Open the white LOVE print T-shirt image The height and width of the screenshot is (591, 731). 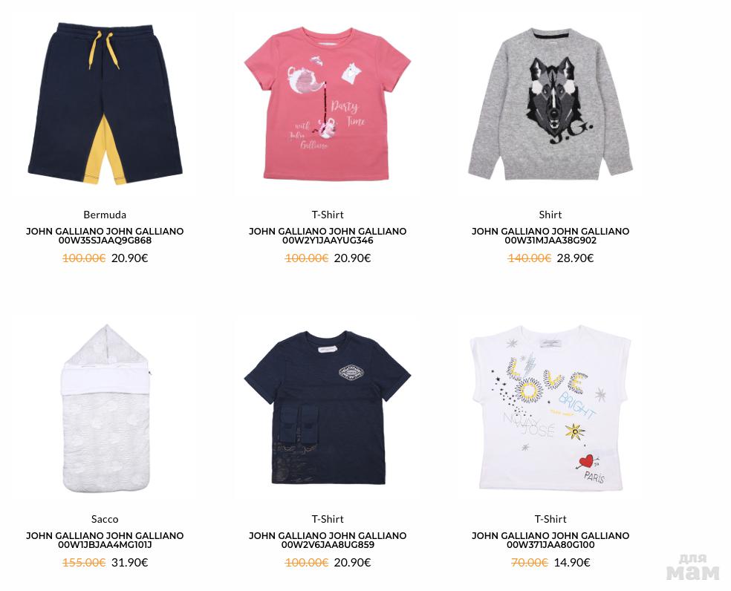click(x=550, y=408)
